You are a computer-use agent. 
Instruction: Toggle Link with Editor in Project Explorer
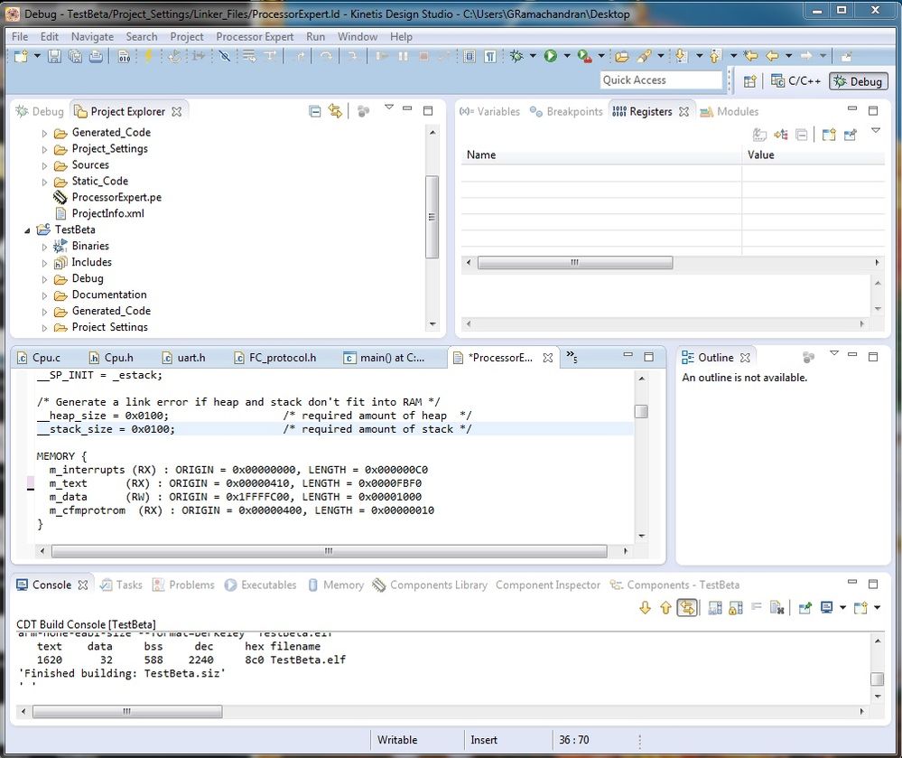click(335, 111)
